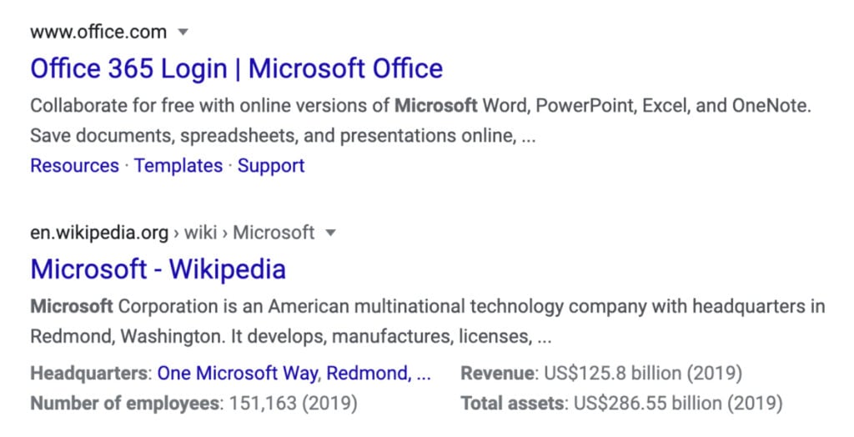Click the Collaborate for free snippet text
This screenshot has width=854, height=437.
coord(420,120)
